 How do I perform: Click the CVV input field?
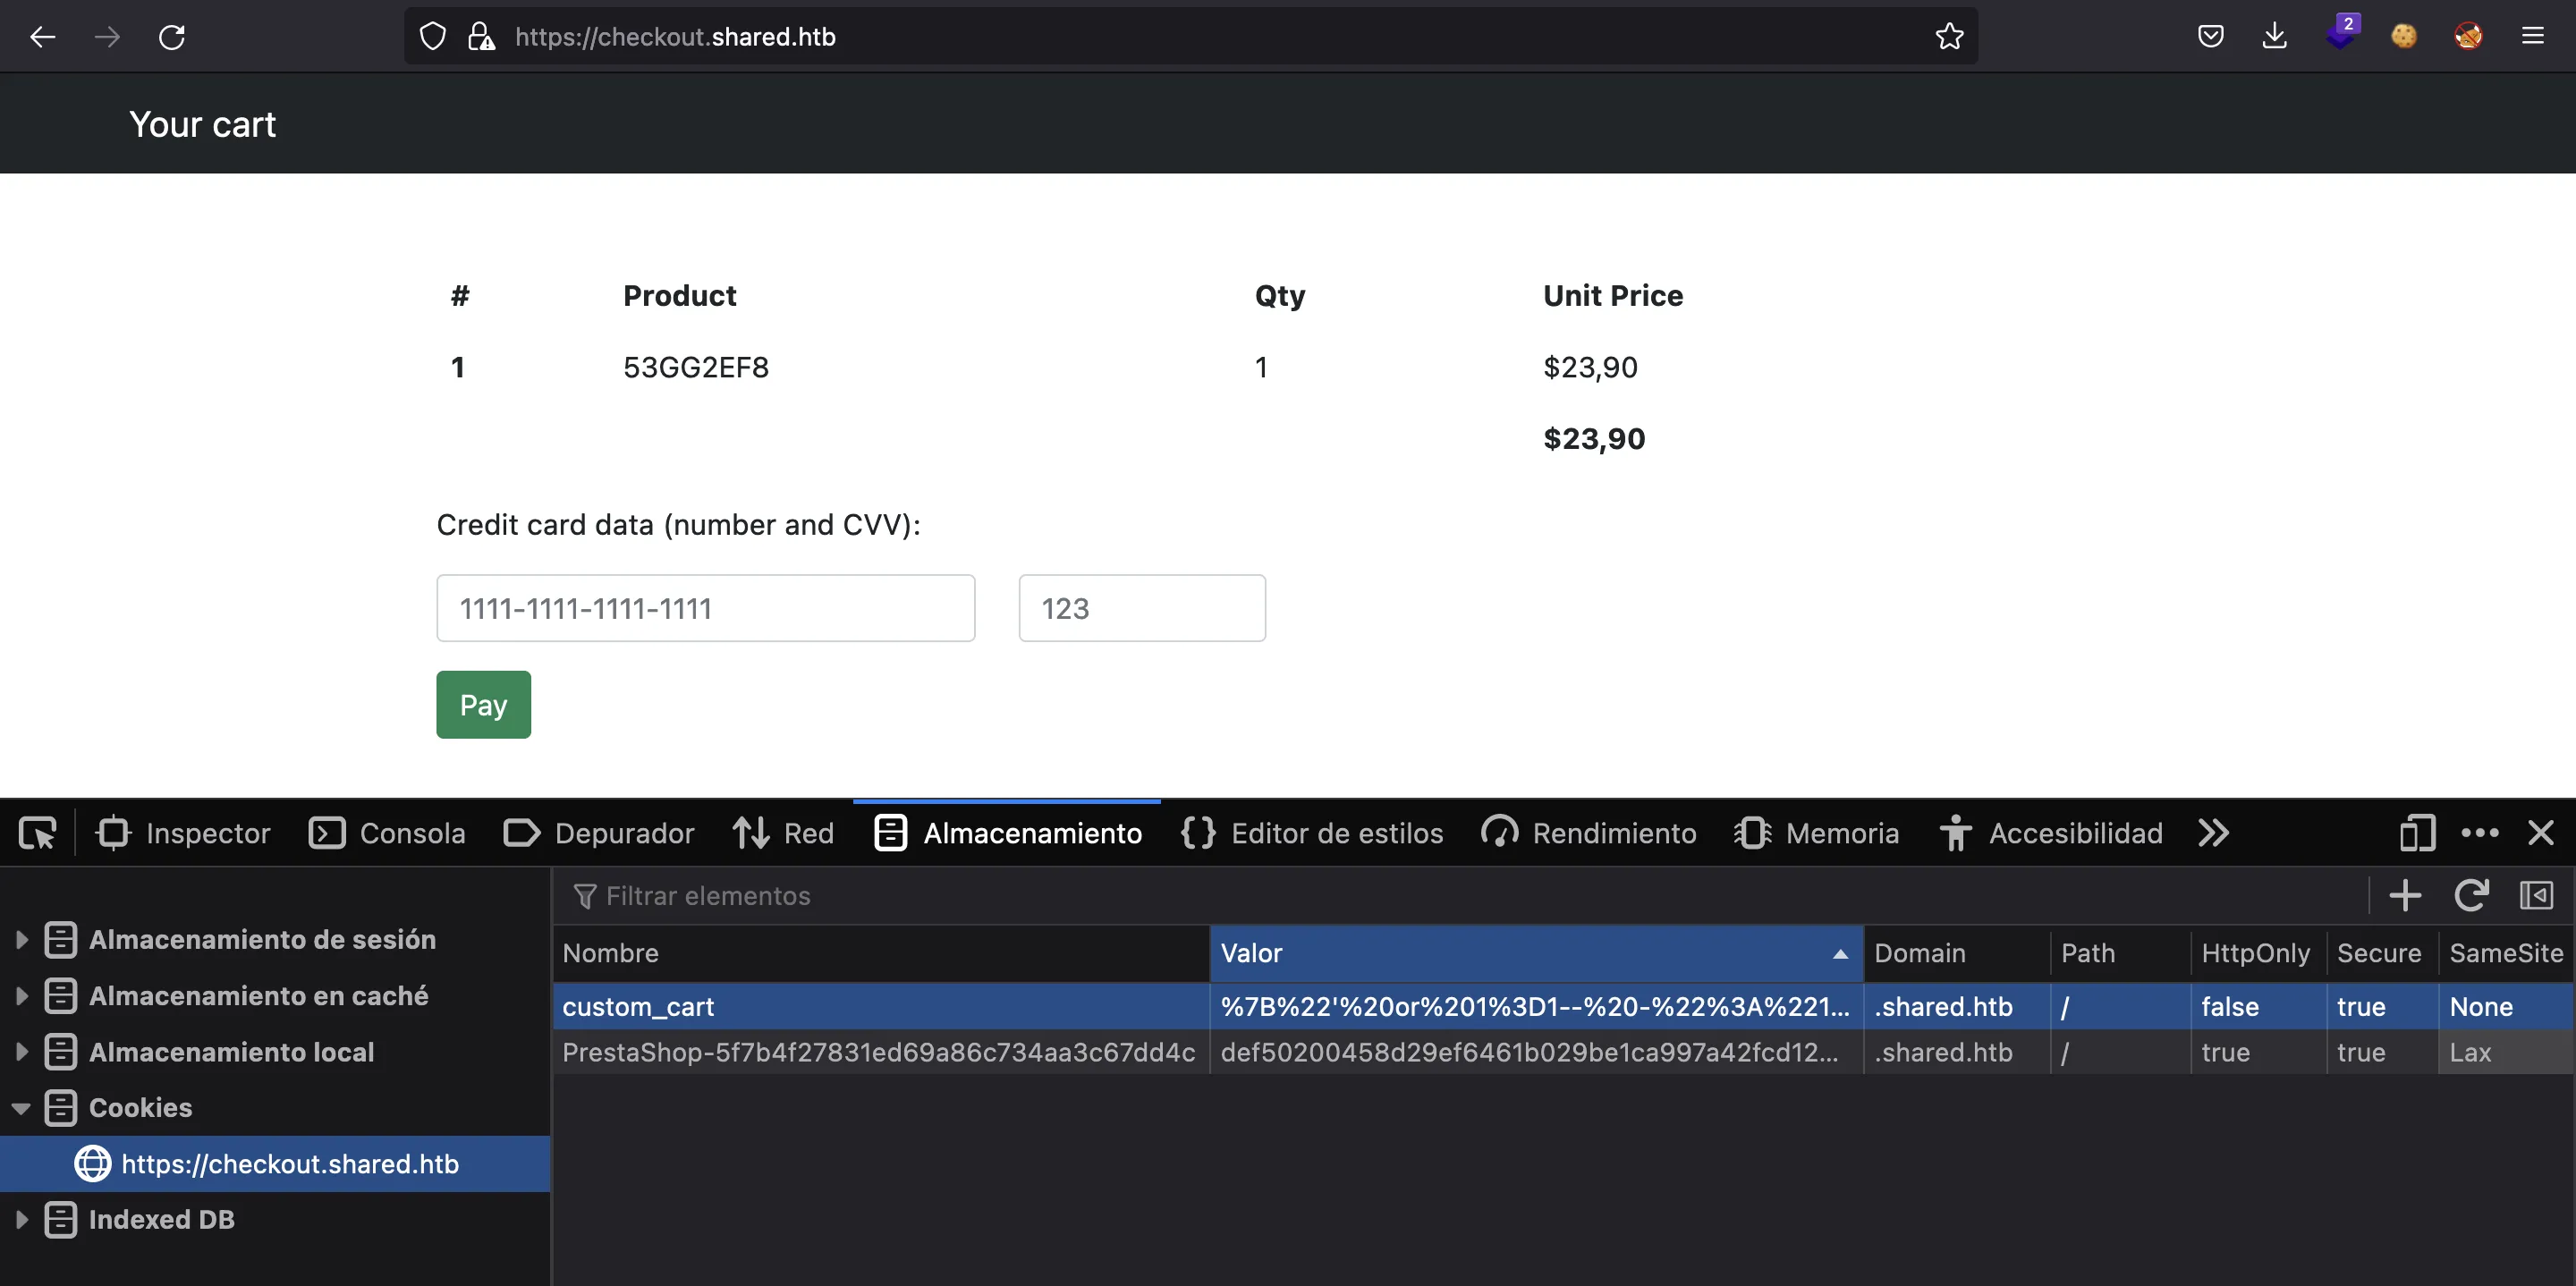click(x=1142, y=608)
